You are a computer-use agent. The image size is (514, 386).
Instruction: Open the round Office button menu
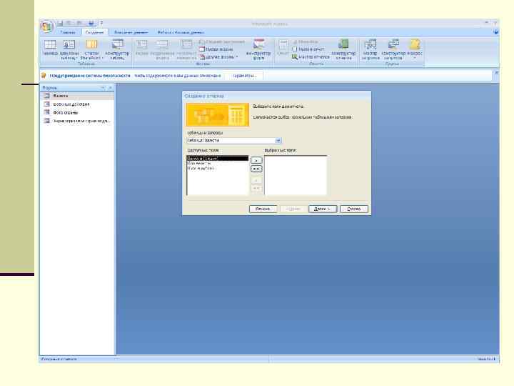(47, 26)
